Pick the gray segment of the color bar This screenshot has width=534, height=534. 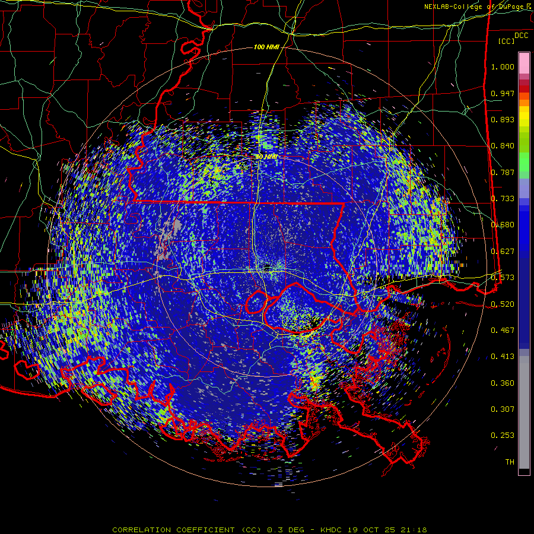pyautogui.click(x=524, y=415)
